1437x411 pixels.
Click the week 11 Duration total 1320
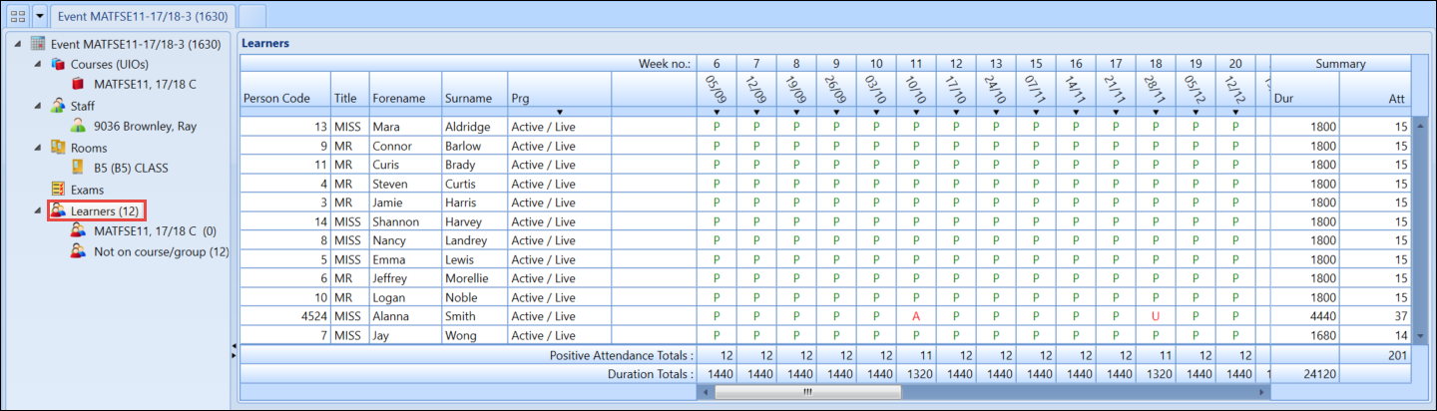[x=916, y=373]
